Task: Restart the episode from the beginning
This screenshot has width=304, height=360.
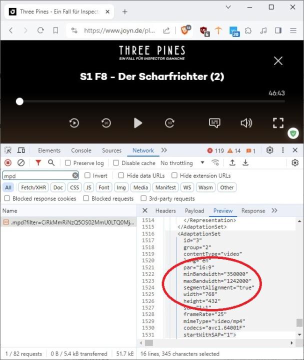Action: coord(74,123)
